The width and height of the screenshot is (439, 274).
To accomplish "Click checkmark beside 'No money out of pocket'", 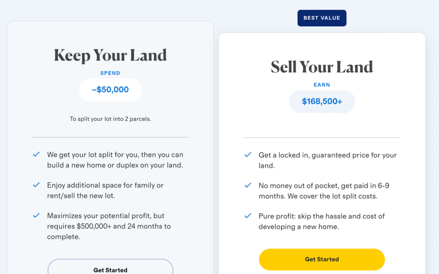I will pyautogui.click(x=248, y=185).
